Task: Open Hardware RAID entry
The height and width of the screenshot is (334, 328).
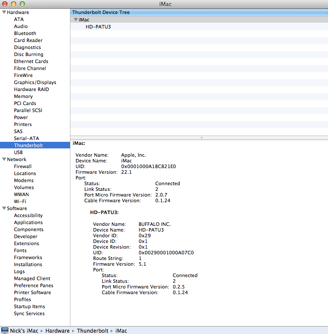Action: (x=31, y=89)
